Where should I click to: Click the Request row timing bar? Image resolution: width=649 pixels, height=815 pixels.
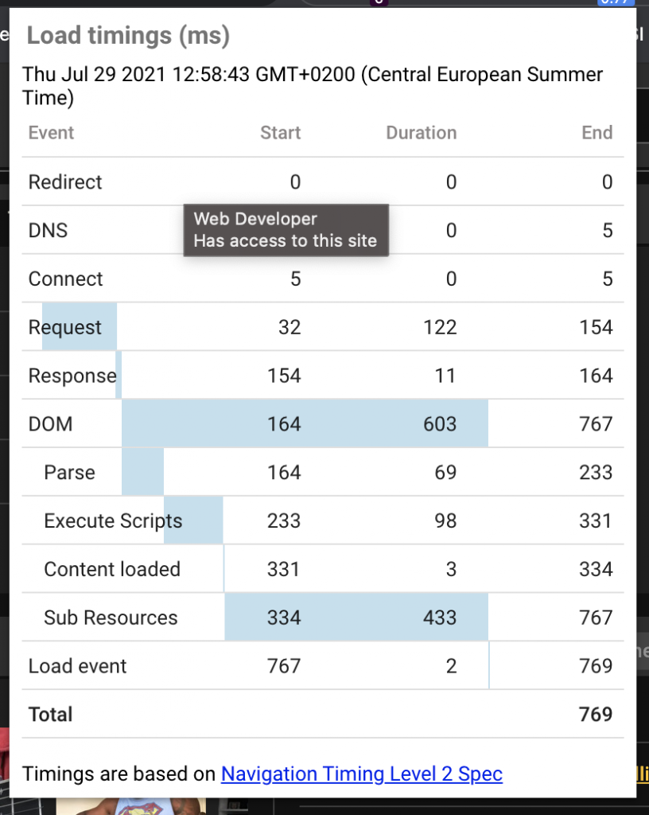(x=80, y=326)
